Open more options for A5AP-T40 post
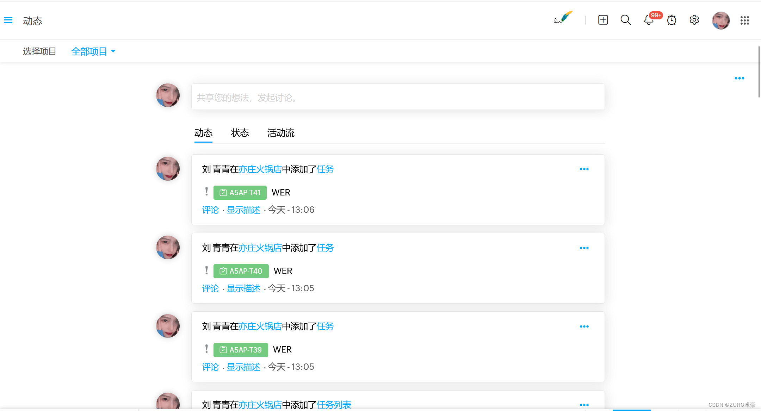The width and height of the screenshot is (761, 411). (x=584, y=248)
